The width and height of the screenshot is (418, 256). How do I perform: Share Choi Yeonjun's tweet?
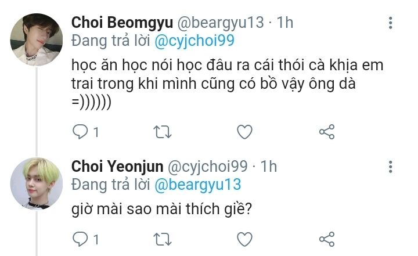pyautogui.click(x=327, y=239)
